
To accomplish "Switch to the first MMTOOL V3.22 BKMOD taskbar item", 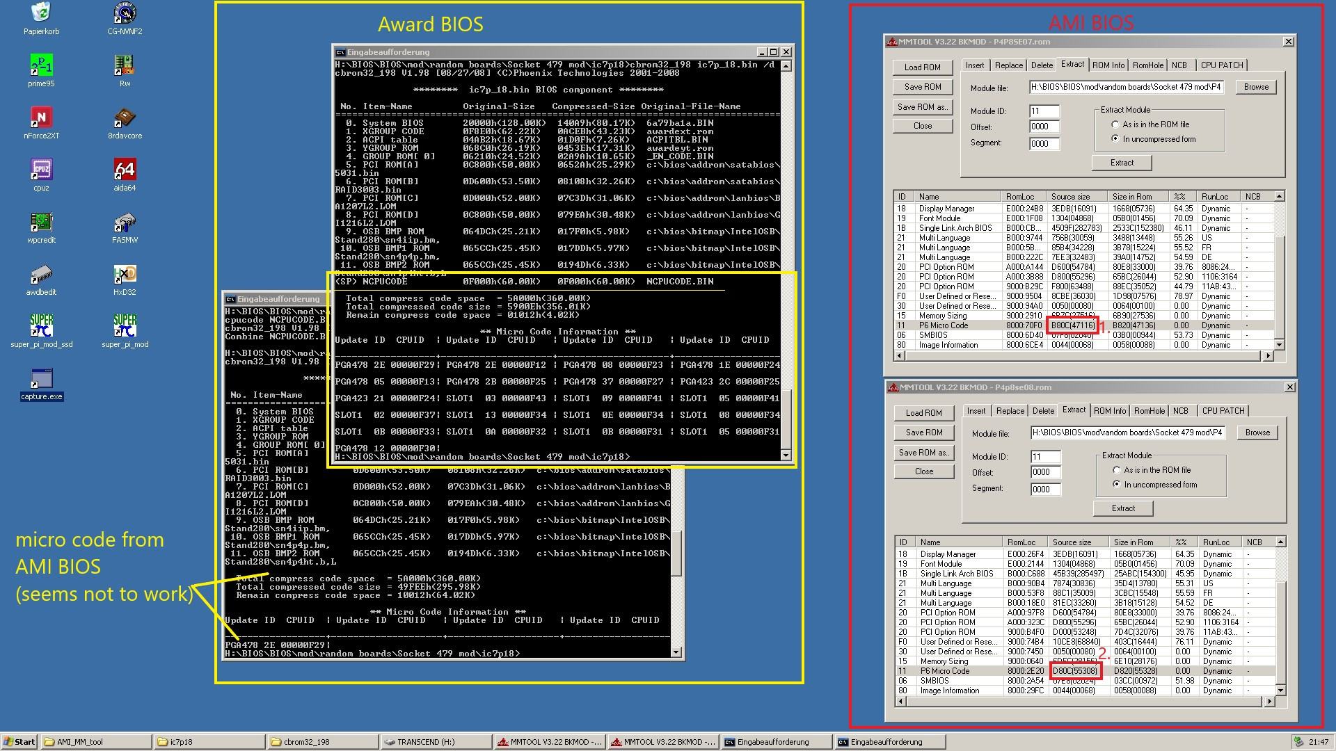I will point(550,742).
